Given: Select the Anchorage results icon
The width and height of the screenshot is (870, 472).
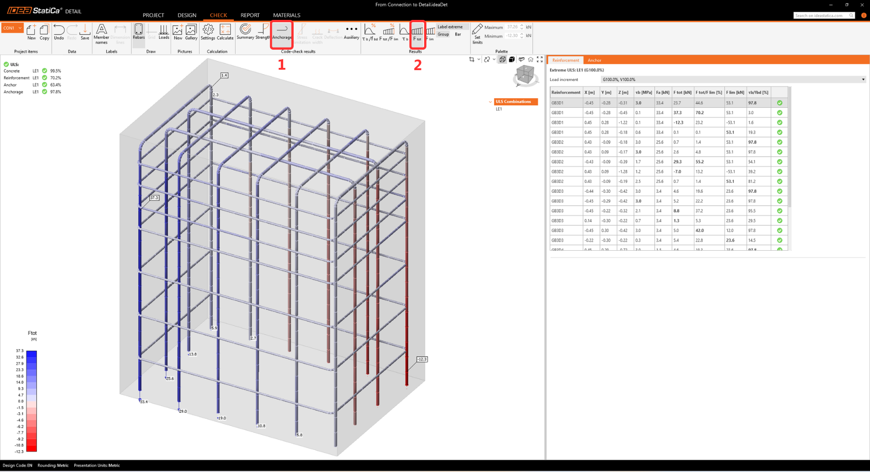Looking at the screenshot, I should (x=282, y=33).
